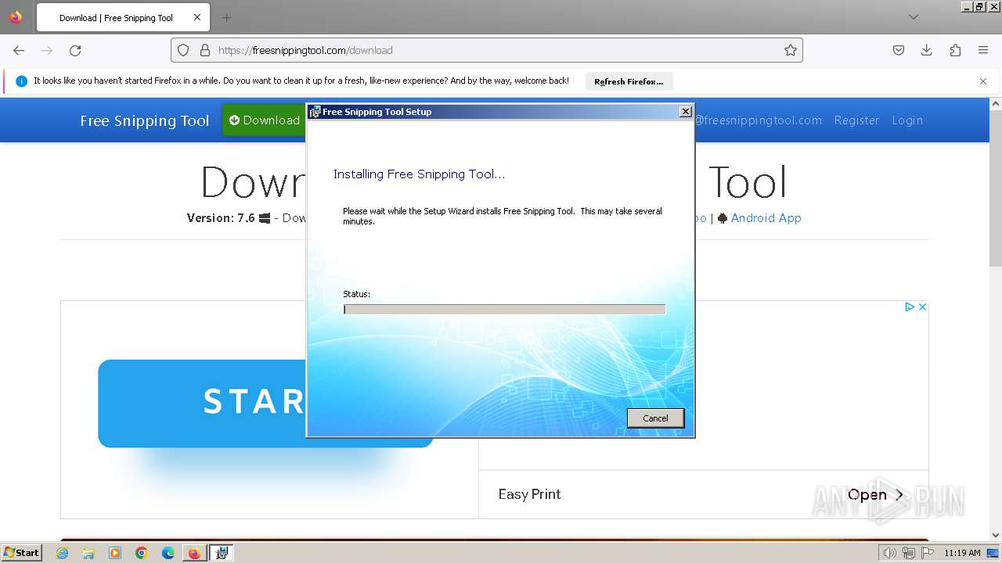Click the ad info triangle icon
This screenshot has height=563, width=1002.
pos(910,307)
